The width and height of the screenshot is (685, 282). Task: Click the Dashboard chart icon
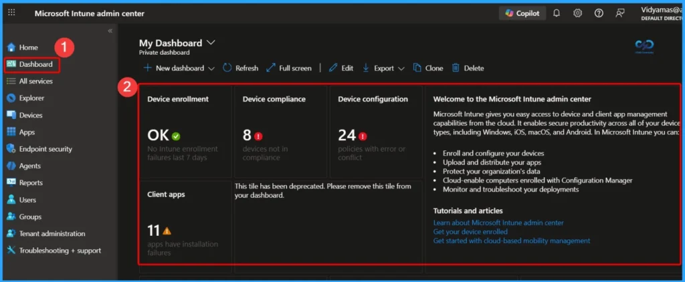tap(11, 64)
